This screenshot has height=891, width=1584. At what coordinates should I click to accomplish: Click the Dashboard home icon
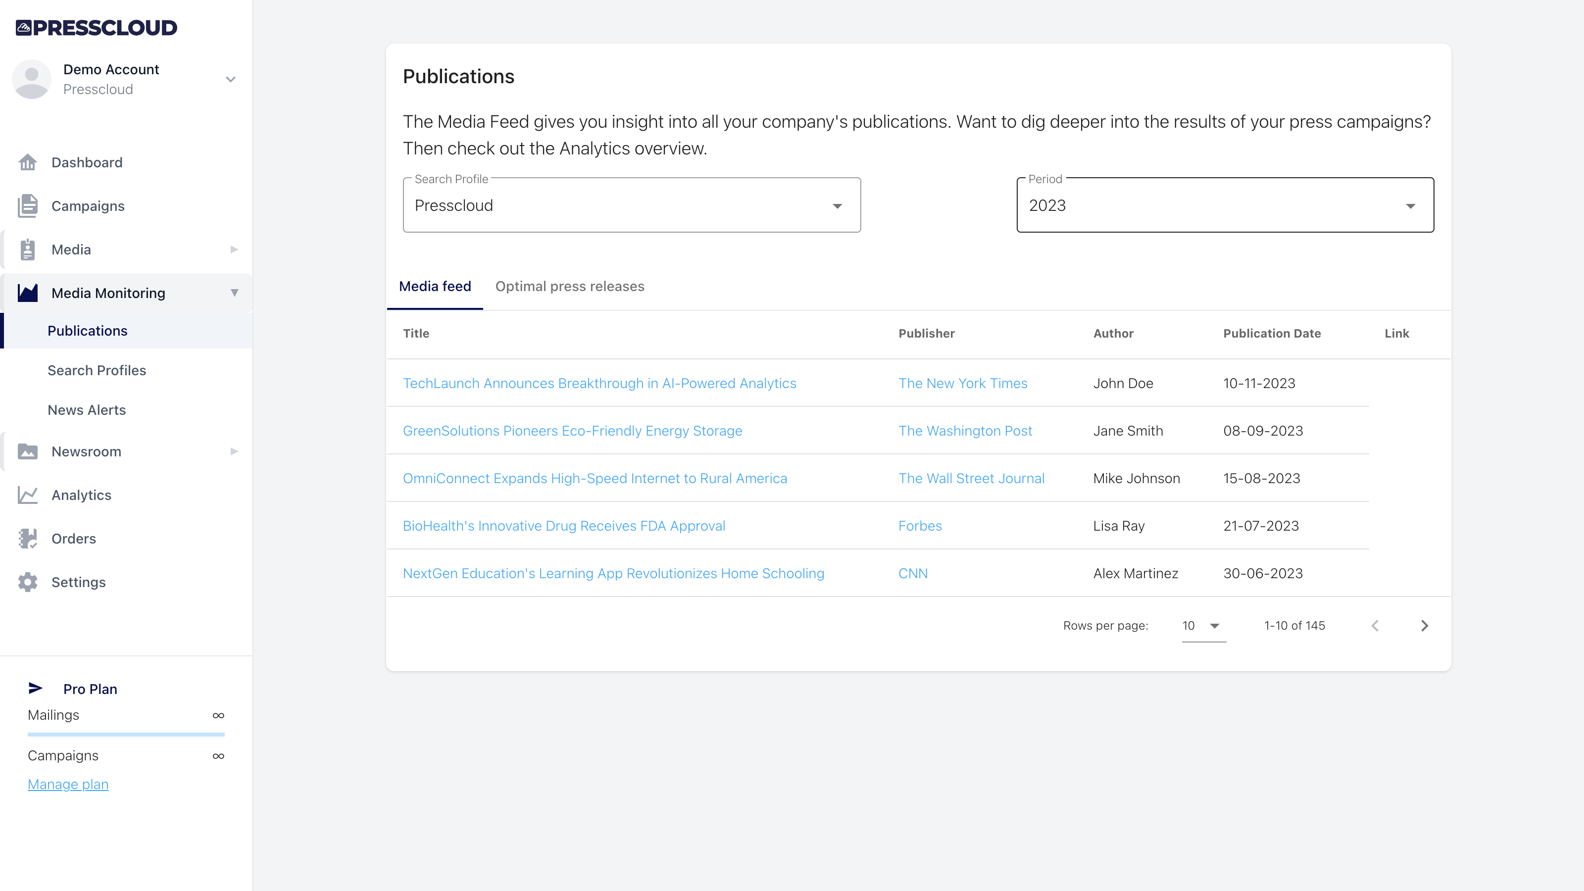[28, 162]
